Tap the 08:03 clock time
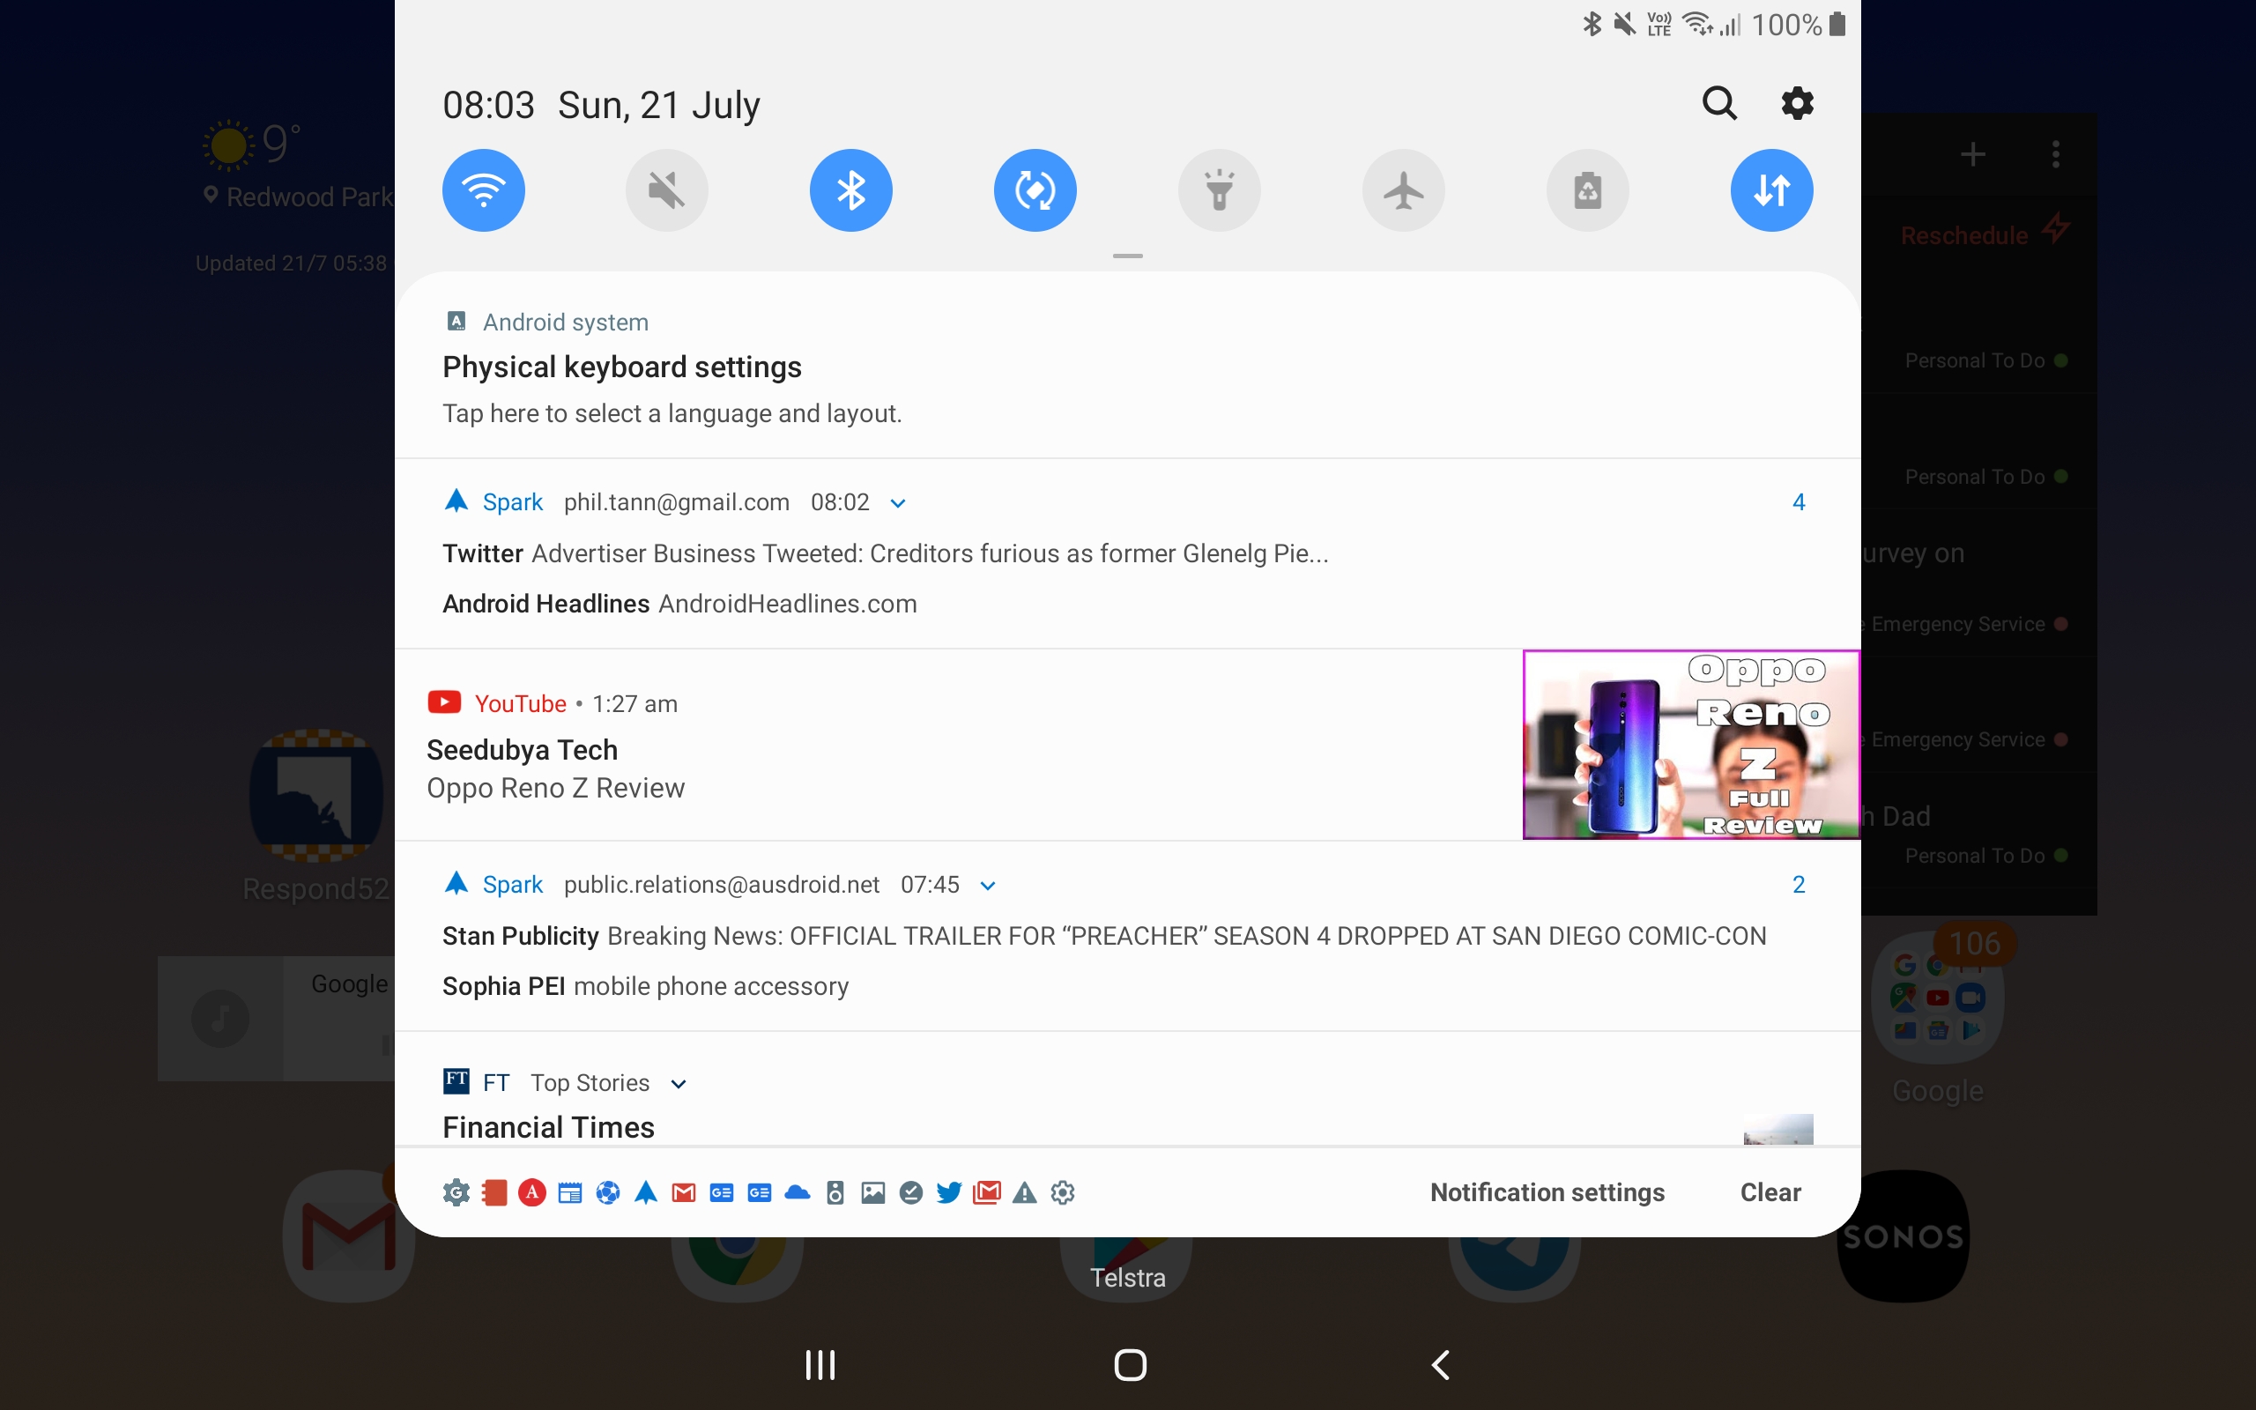The image size is (2256, 1410). point(488,105)
